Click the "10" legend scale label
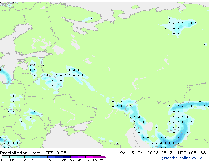 [41, 160]
